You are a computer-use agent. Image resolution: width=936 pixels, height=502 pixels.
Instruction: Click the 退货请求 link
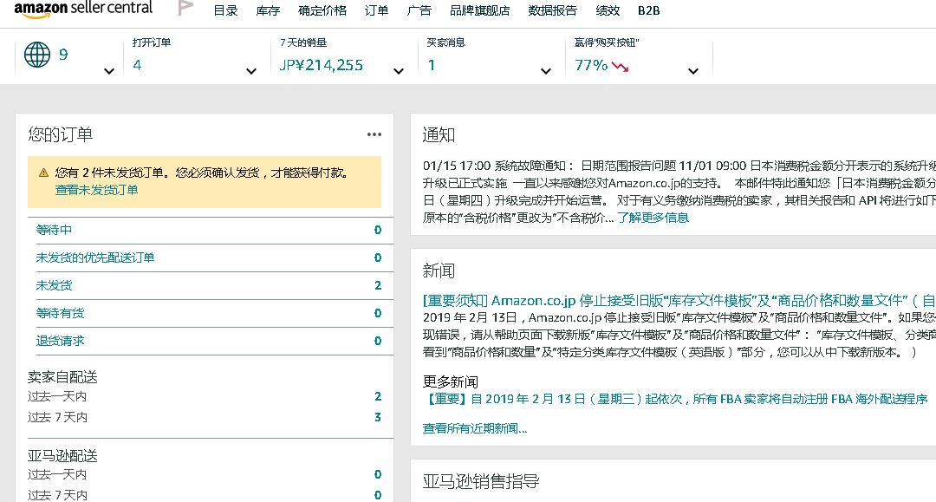60,341
